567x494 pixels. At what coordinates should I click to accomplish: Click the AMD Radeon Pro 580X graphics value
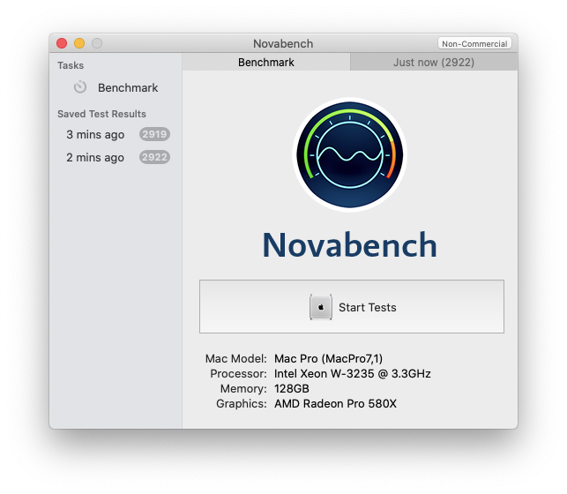[x=335, y=404]
